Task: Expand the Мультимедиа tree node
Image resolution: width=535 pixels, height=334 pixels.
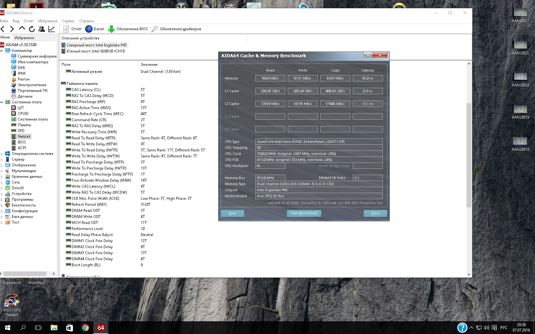Action: pyautogui.click(x=2, y=171)
